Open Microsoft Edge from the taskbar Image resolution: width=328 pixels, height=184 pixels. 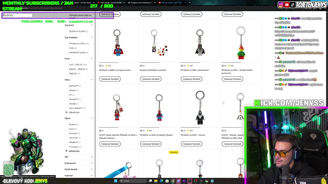coord(161,181)
